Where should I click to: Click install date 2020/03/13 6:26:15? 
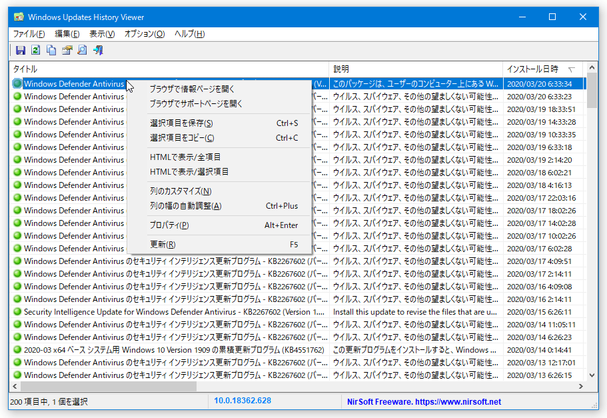(539, 375)
